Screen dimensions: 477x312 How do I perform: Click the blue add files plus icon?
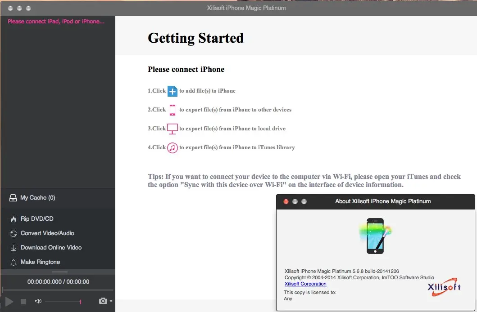[x=173, y=91]
